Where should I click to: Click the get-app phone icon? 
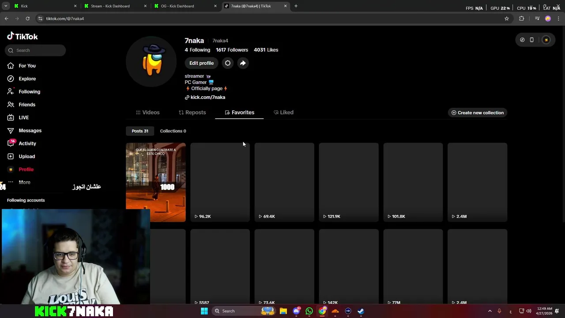tap(531, 40)
